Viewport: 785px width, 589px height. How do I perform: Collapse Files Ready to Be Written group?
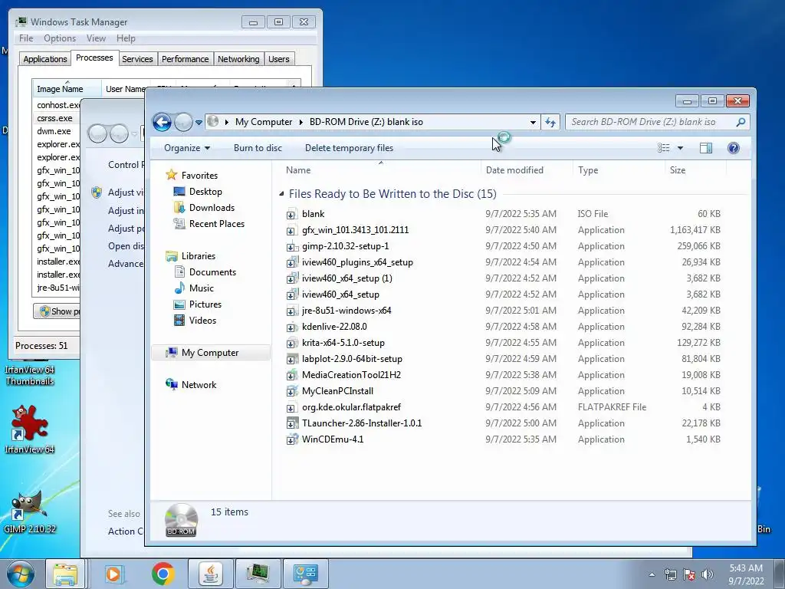281,194
